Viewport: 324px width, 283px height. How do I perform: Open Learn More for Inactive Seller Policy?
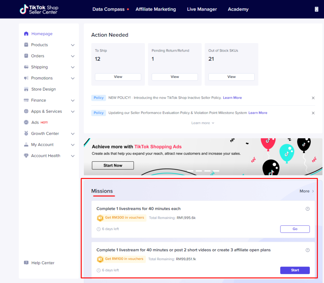pos(232,98)
